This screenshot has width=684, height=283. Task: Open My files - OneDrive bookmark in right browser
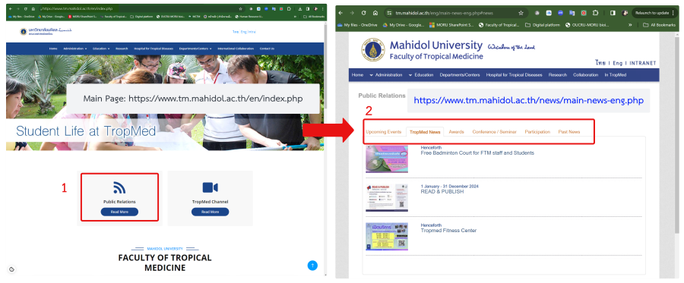coord(358,25)
